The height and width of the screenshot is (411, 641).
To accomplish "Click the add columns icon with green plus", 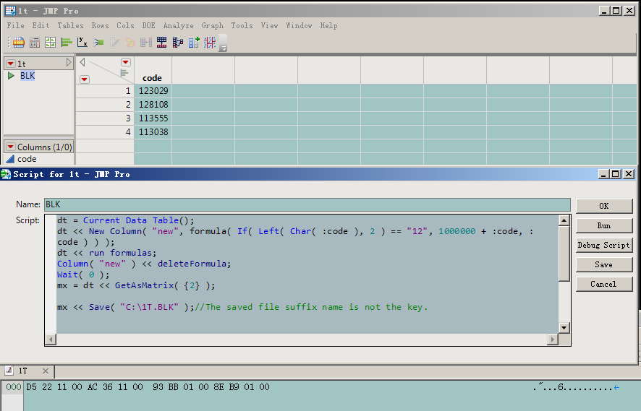I will (194, 43).
